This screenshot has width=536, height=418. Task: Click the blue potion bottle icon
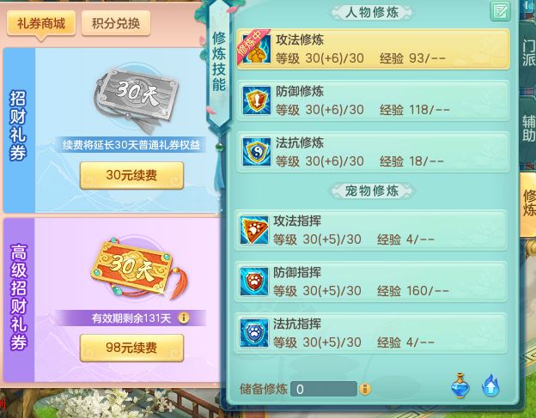pyautogui.click(x=460, y=385)
